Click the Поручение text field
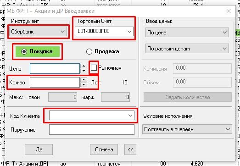The height and width of the screenshot is (166, 240). click(92, 130)
